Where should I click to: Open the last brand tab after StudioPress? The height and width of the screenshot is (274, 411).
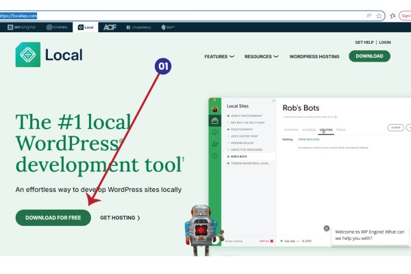coord(168,27)
